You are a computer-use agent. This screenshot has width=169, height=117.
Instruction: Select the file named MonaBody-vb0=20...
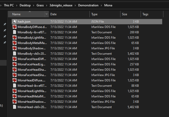tap(32, 54)
